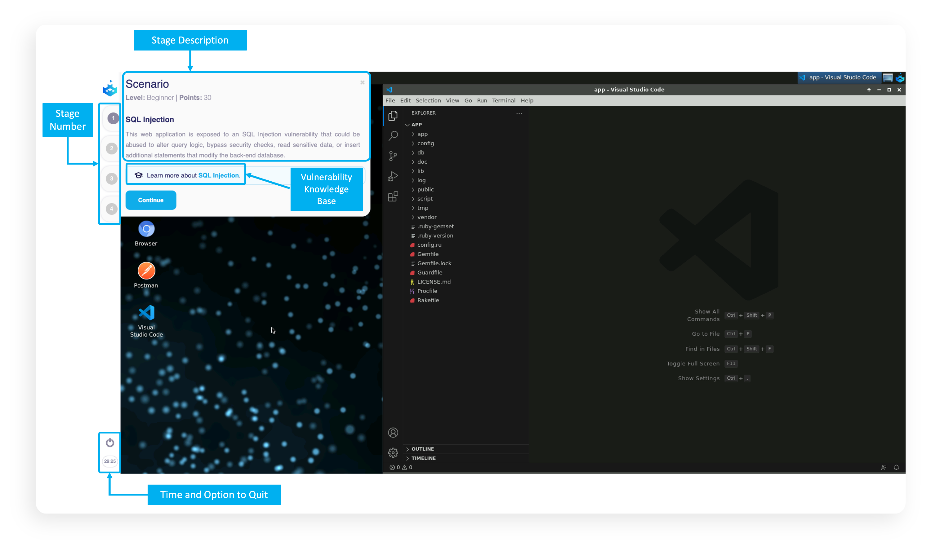Screen dimensions: 931x551
Task: Expand the app folder in Explorer
Action: click(x=466, y=134)
